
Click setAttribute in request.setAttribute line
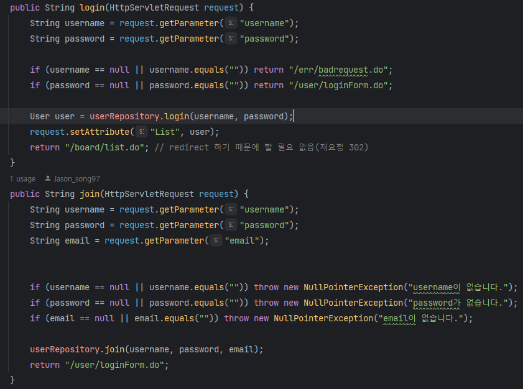coord(100,132)
